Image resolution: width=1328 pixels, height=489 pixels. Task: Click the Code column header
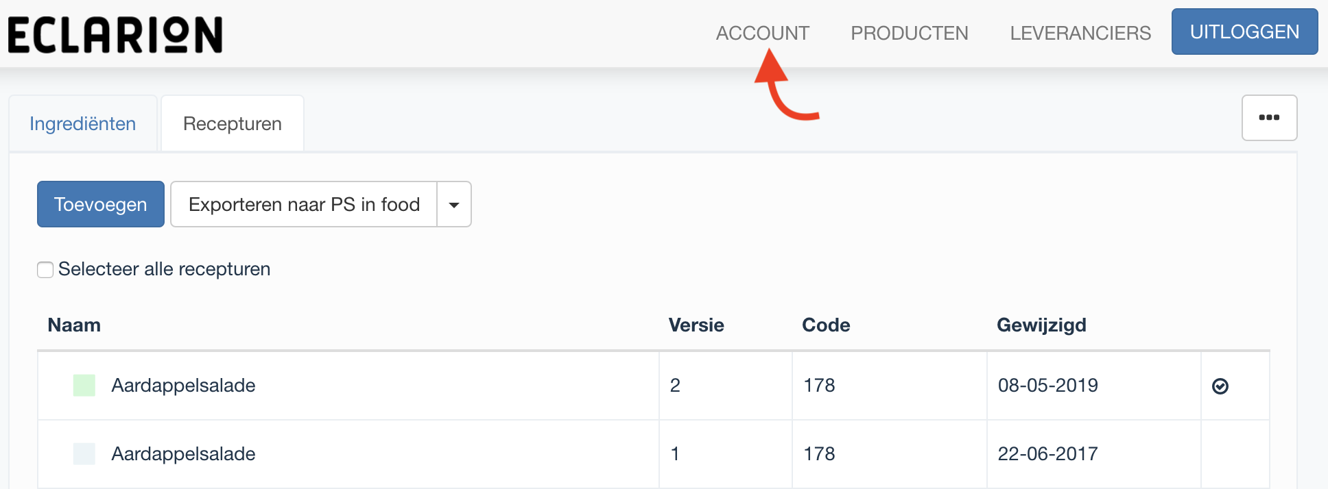(825, 325)
